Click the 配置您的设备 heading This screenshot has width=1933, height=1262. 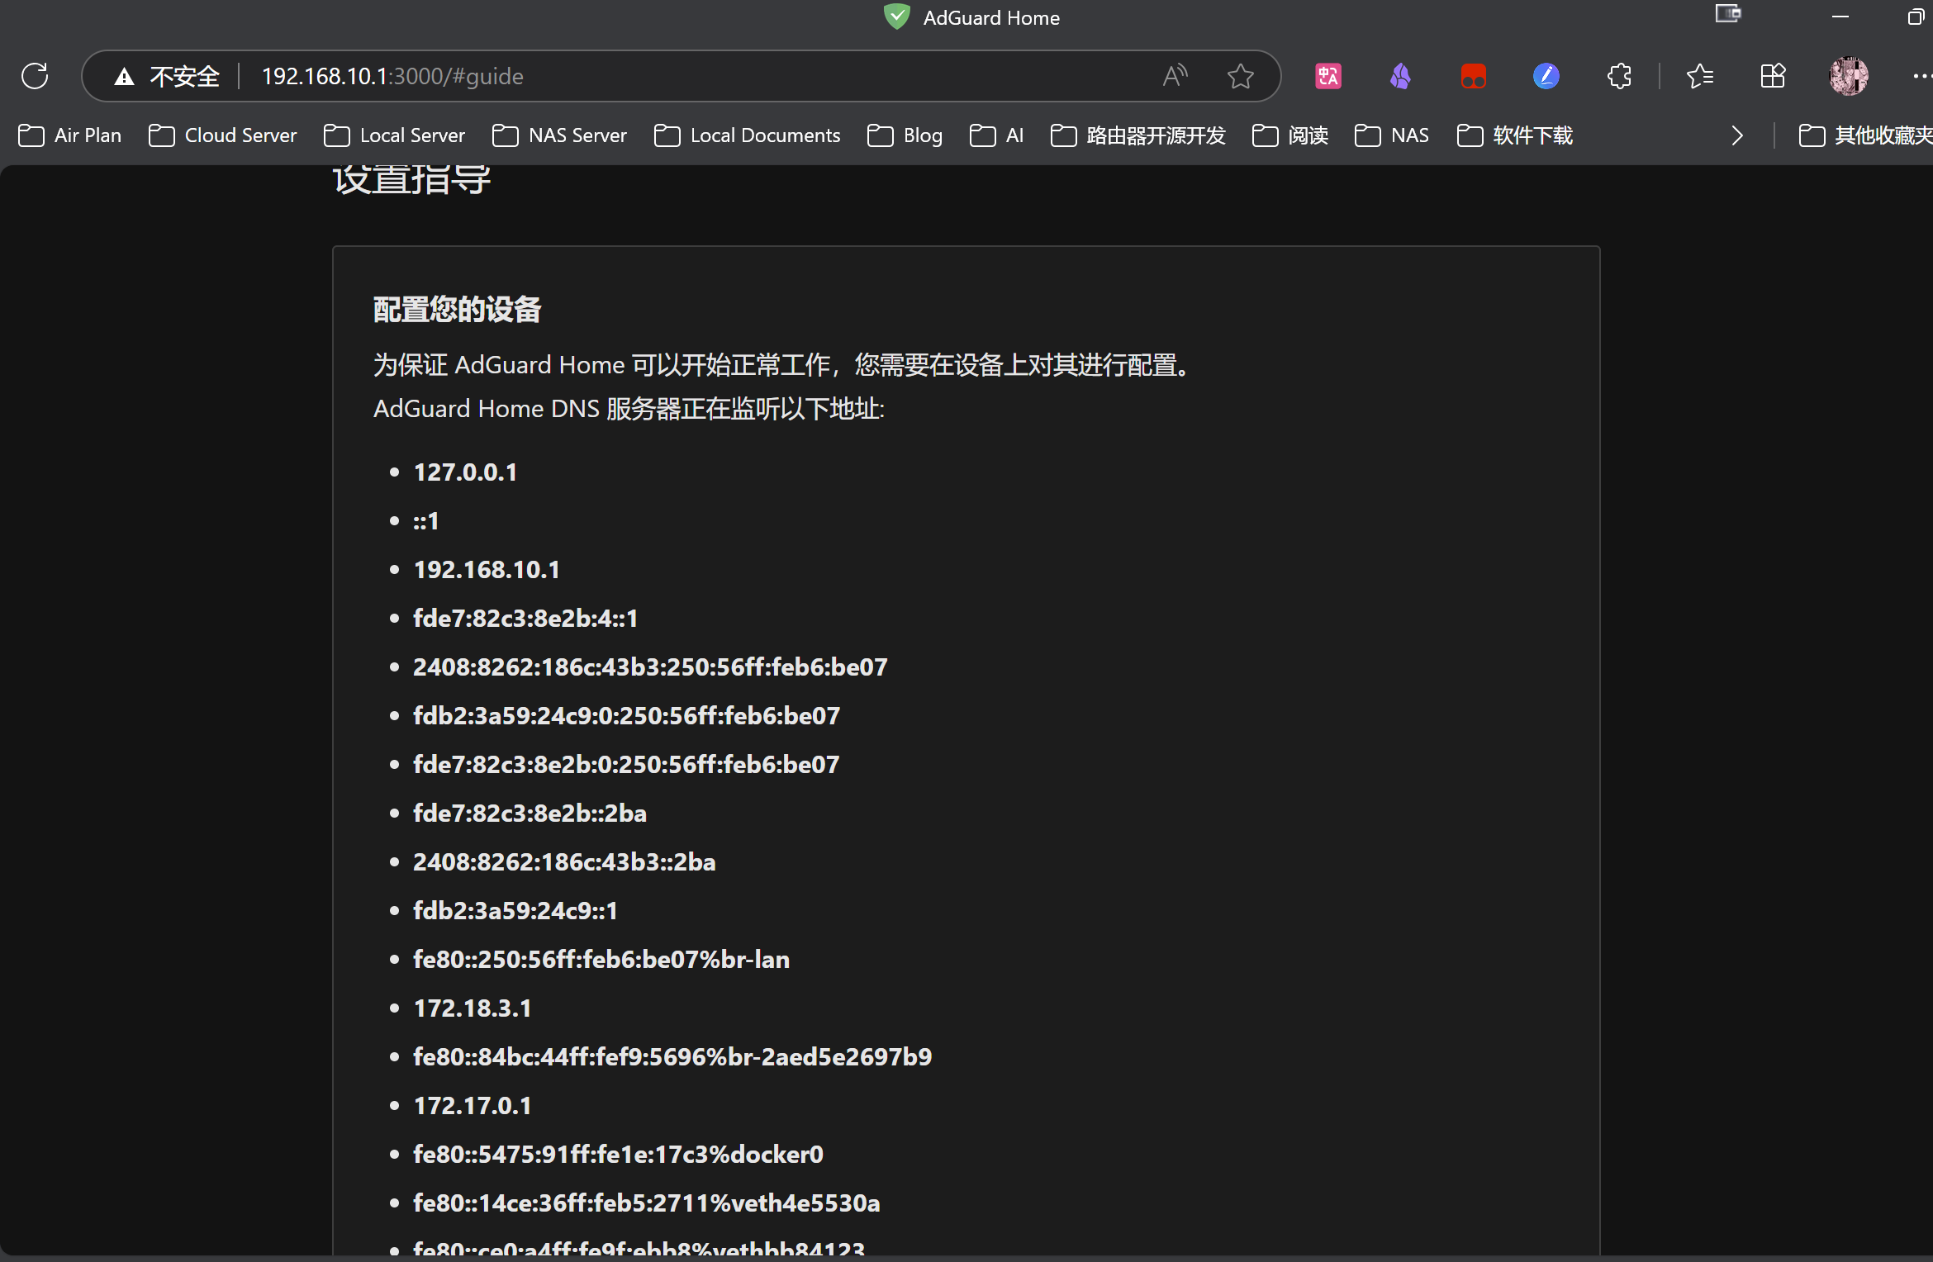point(457,310)
